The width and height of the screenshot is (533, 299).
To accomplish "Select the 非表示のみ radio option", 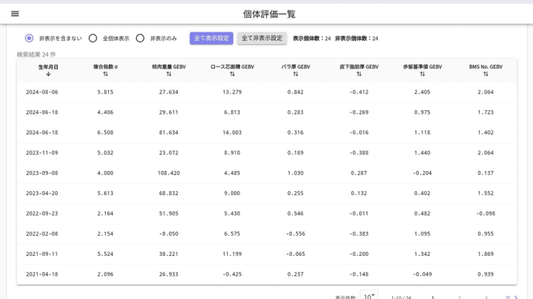I will (140, 39).
